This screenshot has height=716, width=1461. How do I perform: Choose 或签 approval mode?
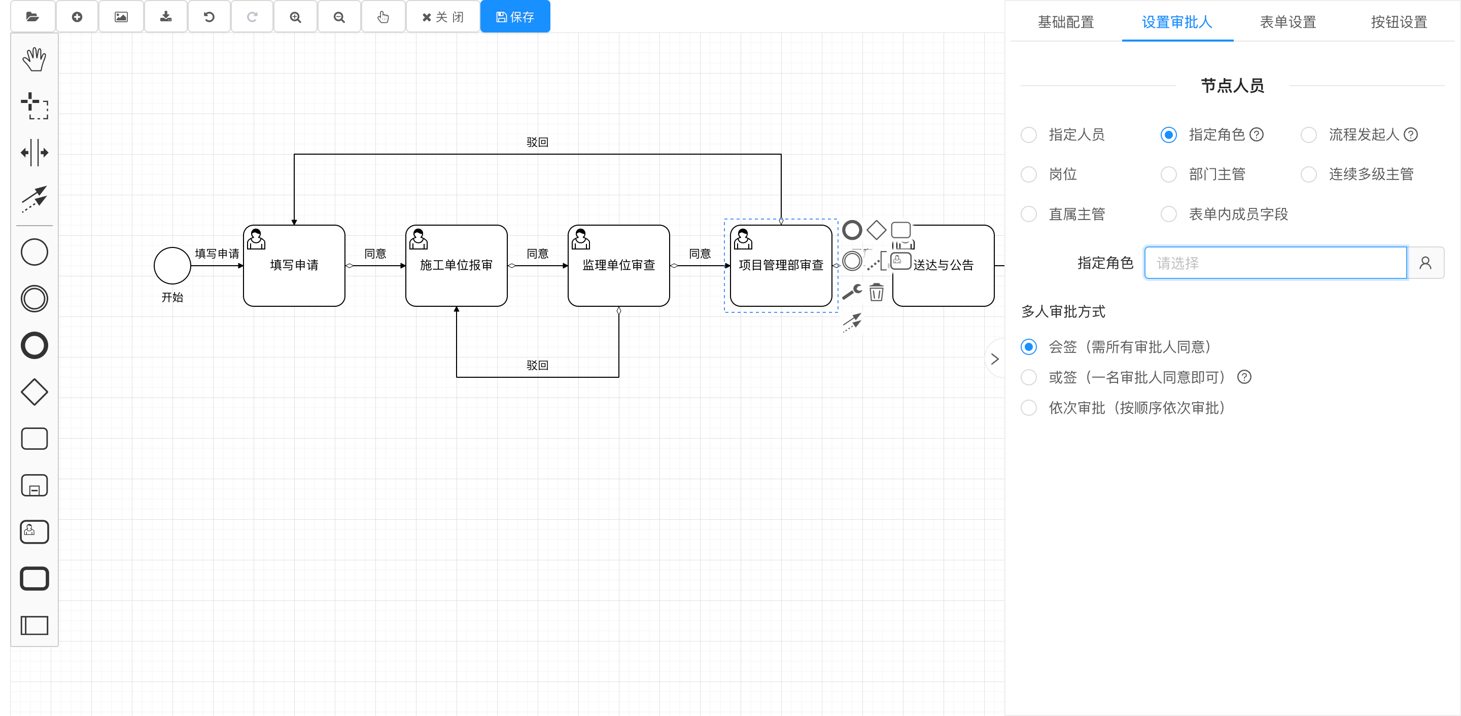point(1028,378)
